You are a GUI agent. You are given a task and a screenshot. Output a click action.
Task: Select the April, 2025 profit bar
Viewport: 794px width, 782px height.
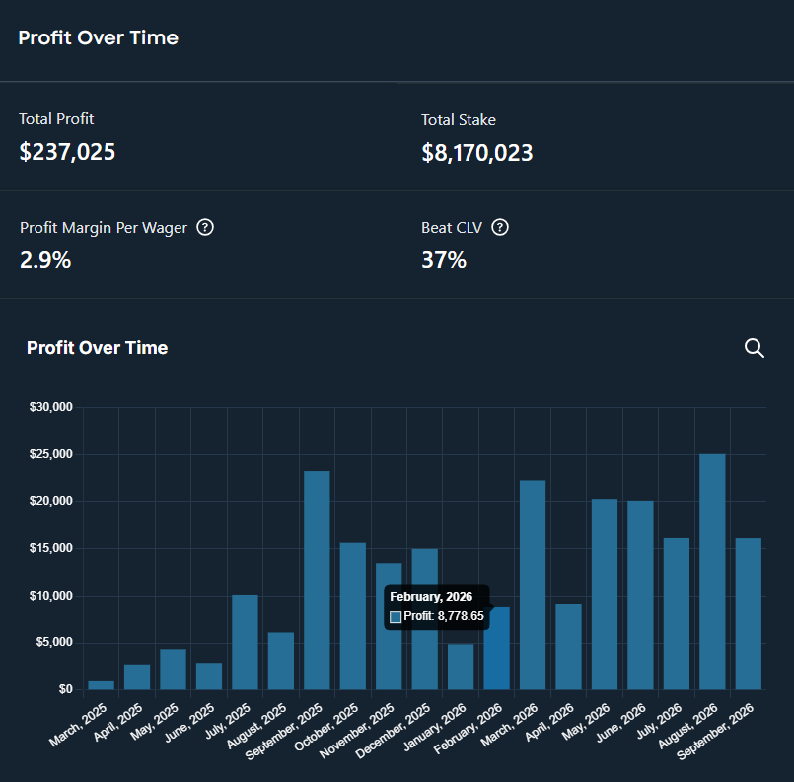click(137, 676)
